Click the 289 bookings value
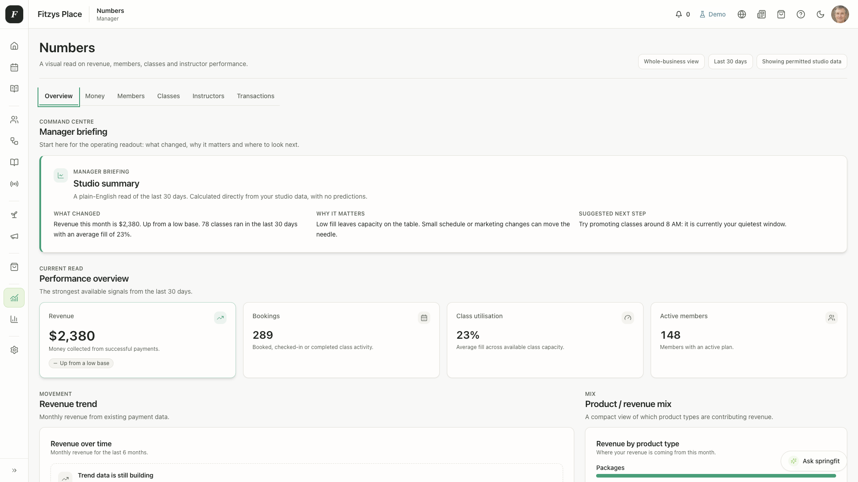Image resolution: width=858 pixels, height=482 pixels. [263, 335]
